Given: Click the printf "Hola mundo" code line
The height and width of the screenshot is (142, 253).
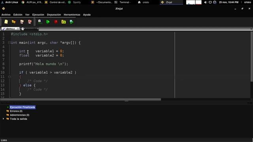Looking at the screenshot, I should 43,64.
